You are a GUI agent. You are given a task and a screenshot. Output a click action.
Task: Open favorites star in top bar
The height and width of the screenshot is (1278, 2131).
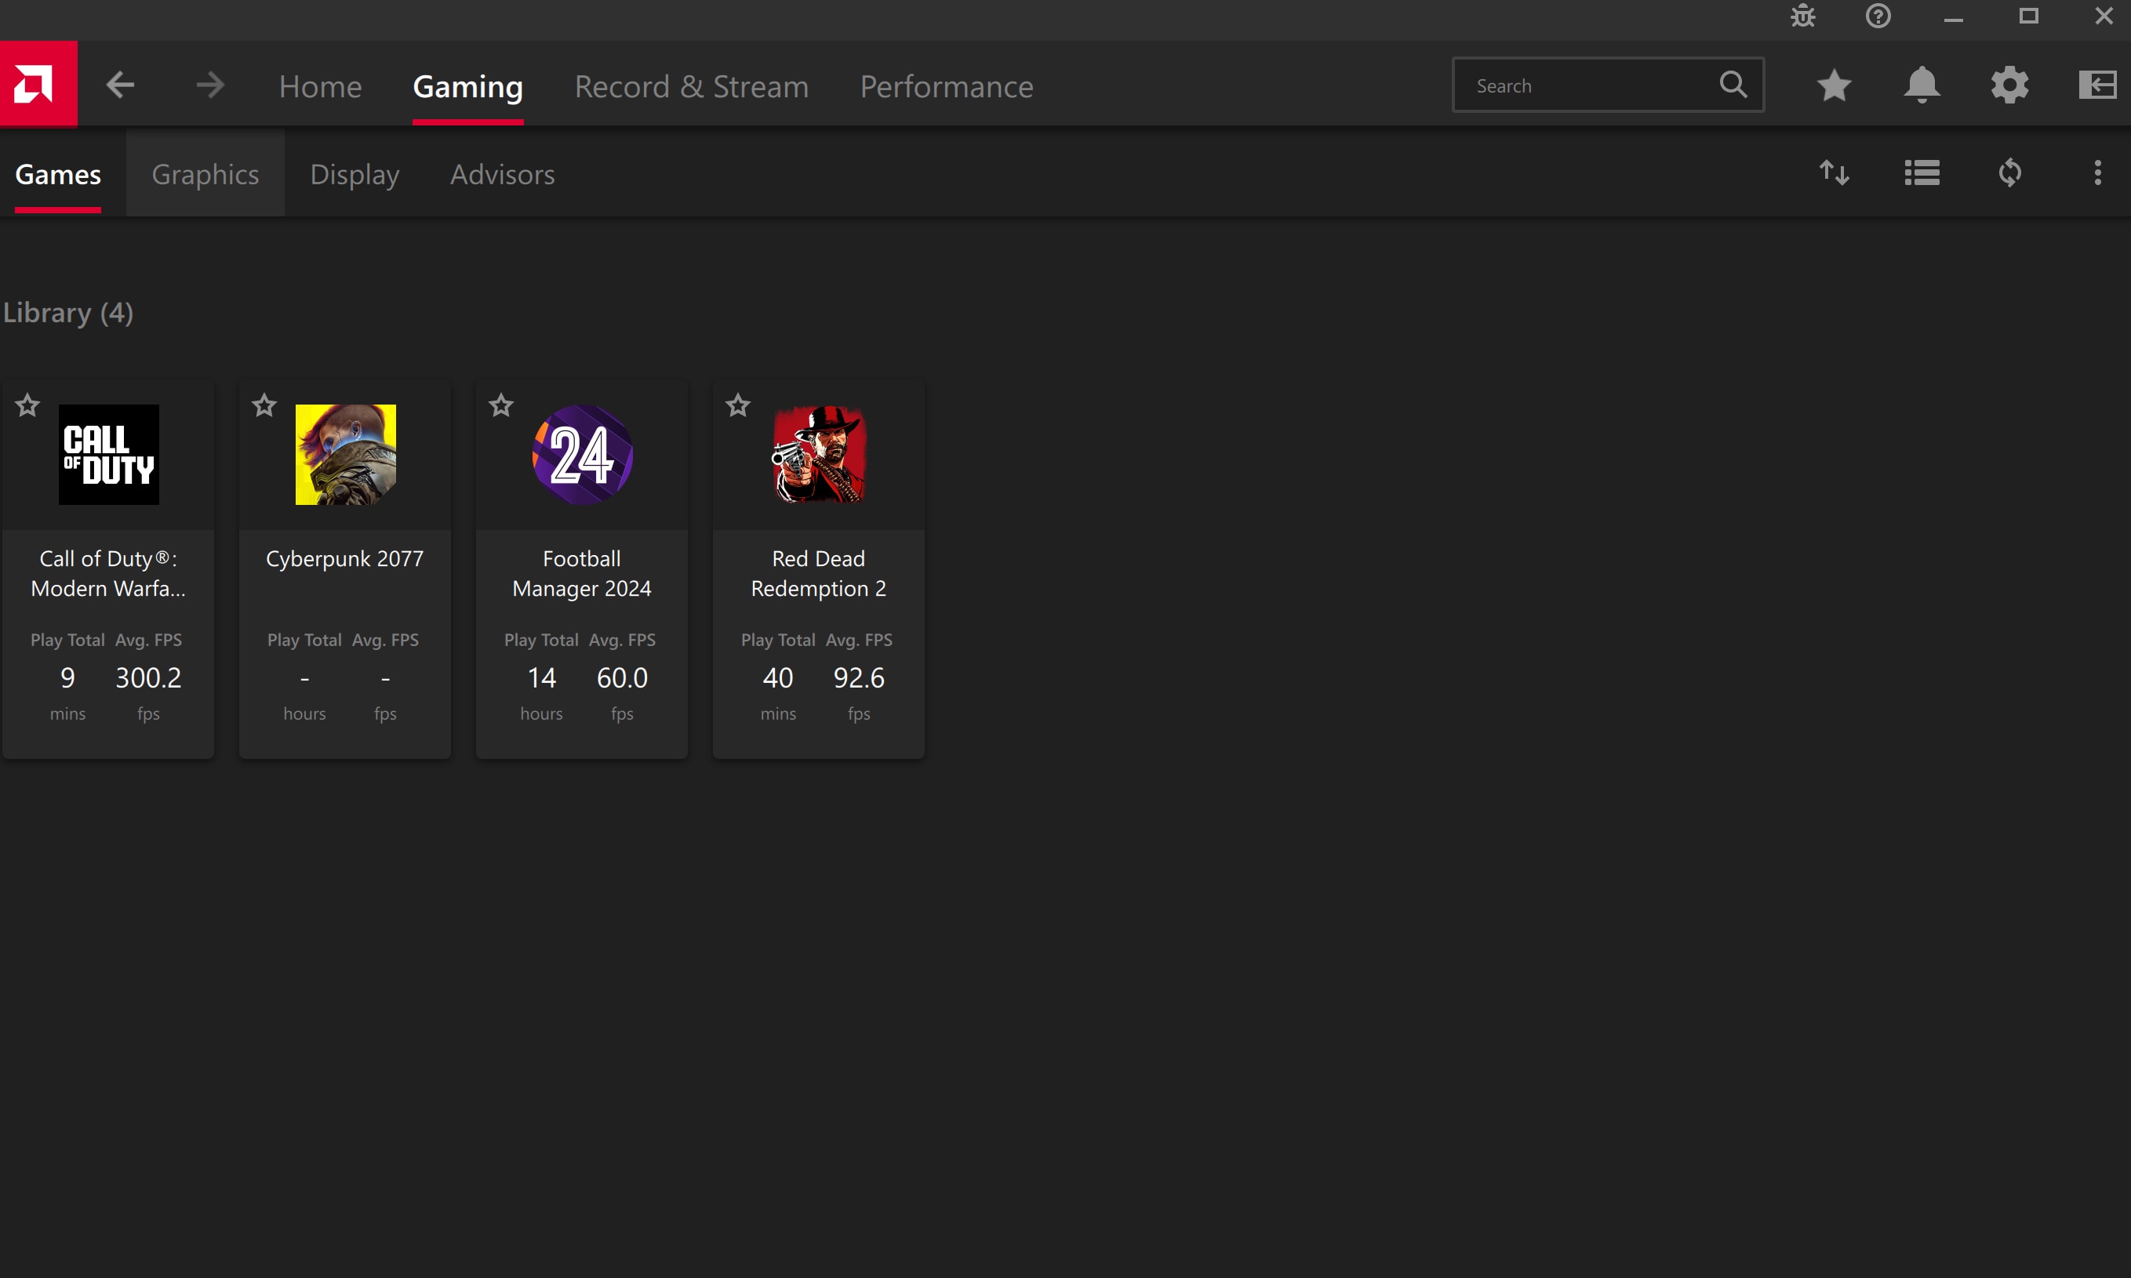point(1834,85)
